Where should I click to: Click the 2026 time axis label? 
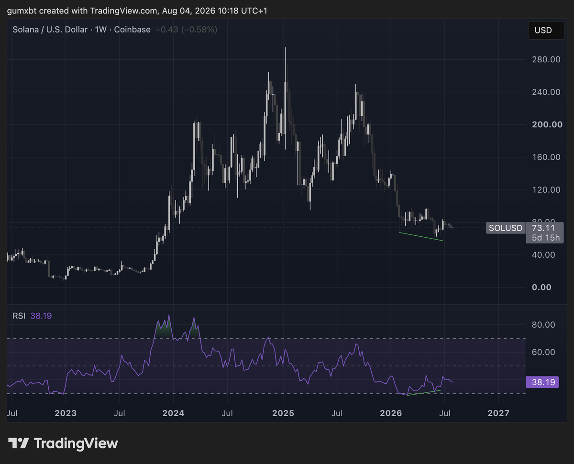(x=392, y=412)
